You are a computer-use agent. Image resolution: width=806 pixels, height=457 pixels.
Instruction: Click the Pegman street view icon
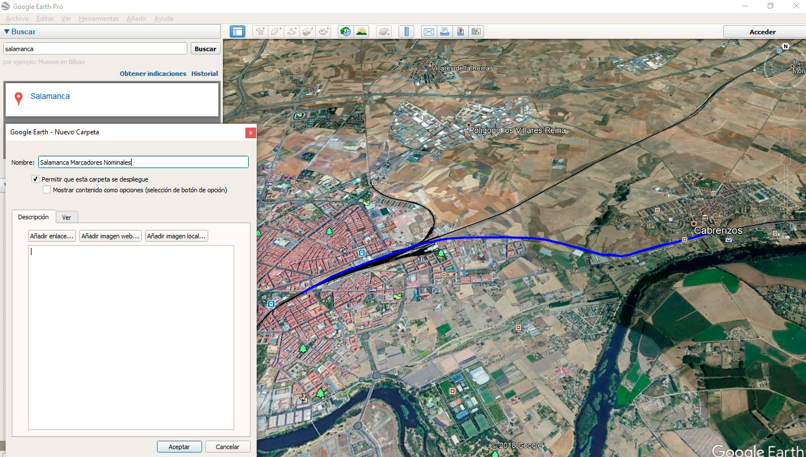pyautogui.click(x=786, y=138)
